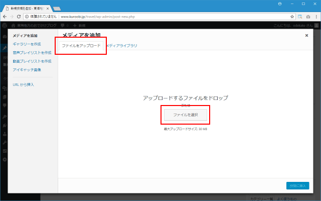Select アイキャッチ画像 in the sidebar
This screenshot has height=201, width=321.
coord(27,70)
